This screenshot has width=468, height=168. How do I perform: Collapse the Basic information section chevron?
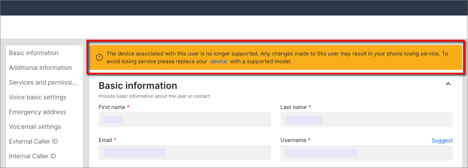click(448, 84)
